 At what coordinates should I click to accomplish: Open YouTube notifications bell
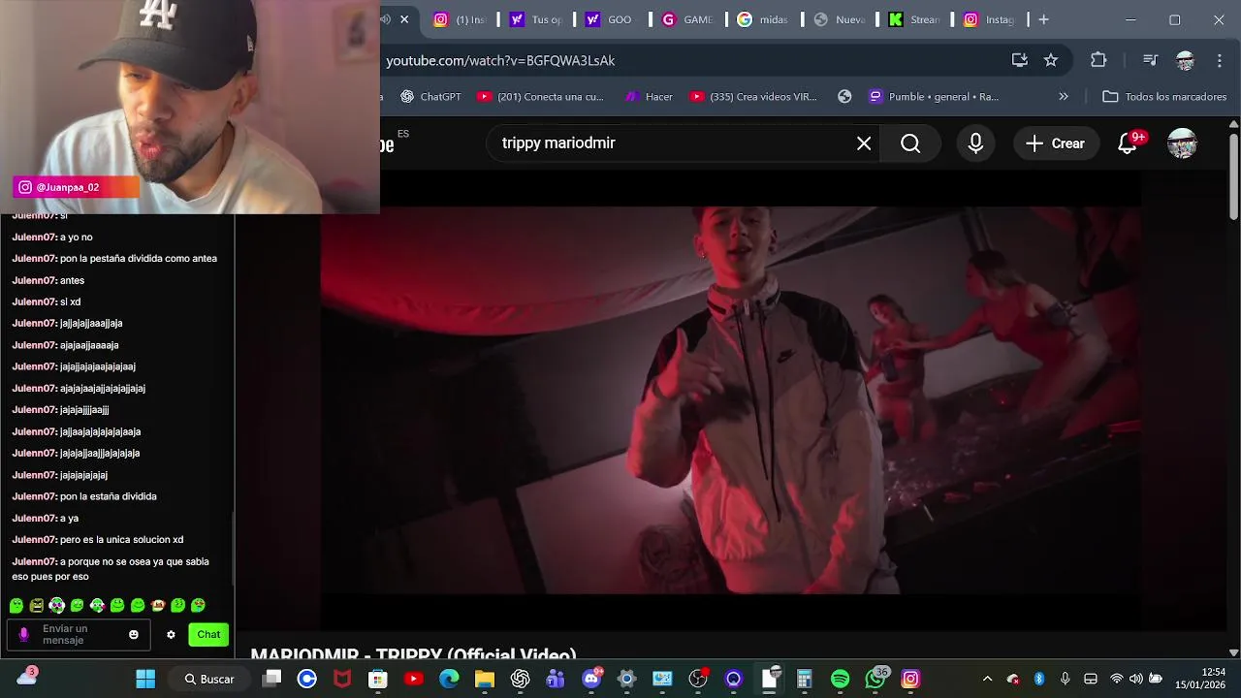tap(1128, 143)
